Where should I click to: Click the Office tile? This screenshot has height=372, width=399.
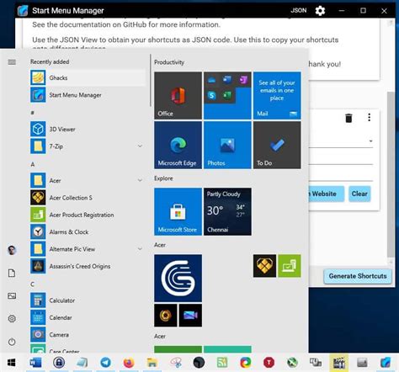click(x=178, y=95)
